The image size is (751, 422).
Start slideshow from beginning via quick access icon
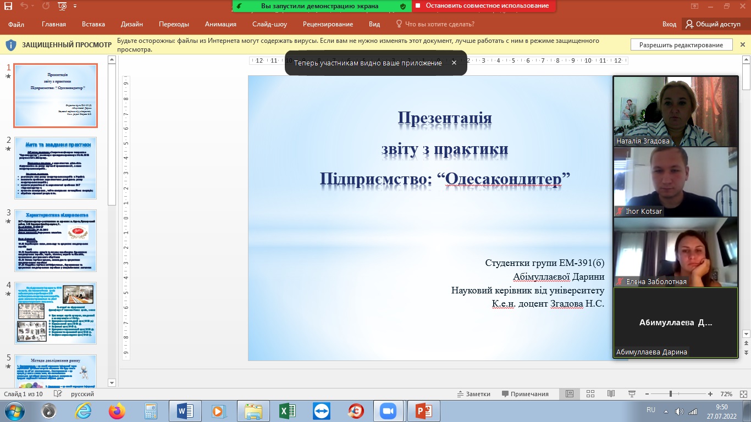click(x=62, y=7)
